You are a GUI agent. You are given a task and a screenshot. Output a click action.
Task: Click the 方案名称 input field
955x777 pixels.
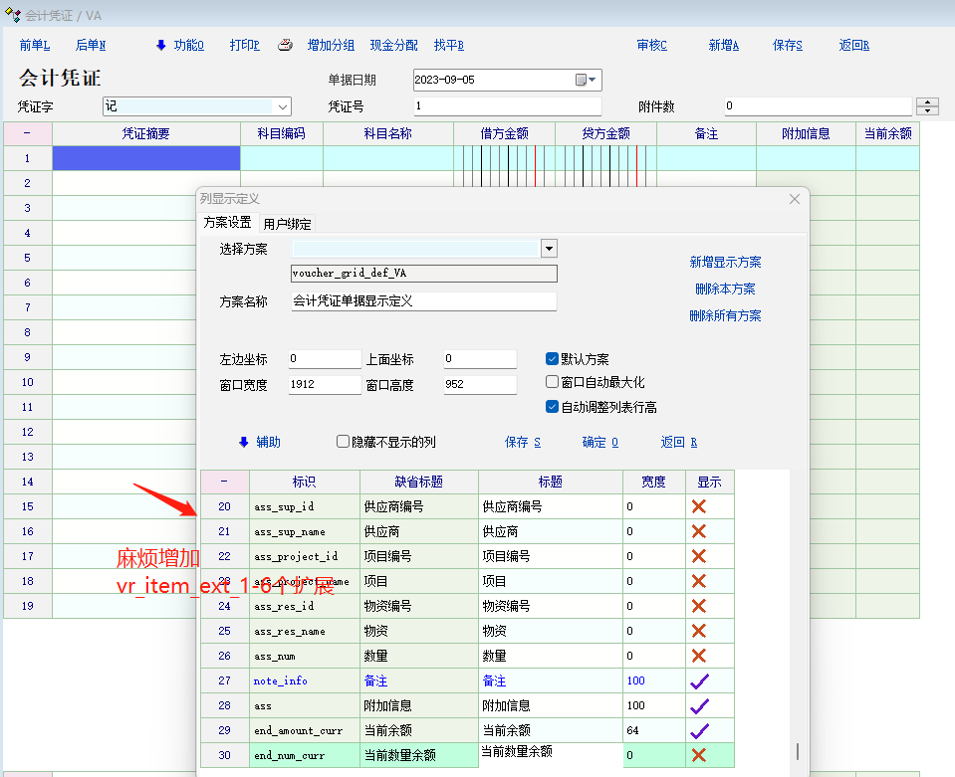coord(423,300)
